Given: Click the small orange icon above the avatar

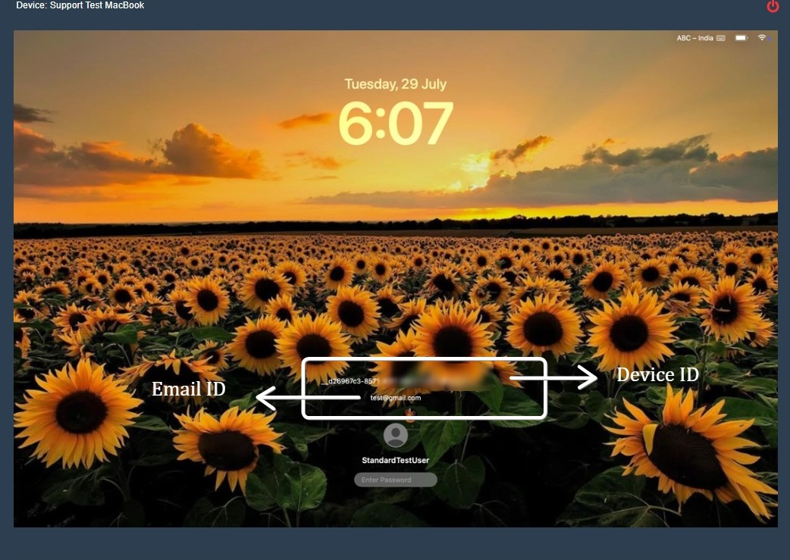Looking at the screenshot, I should point(410,414).
